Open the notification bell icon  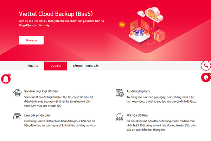pyautogui.click(x=6, y=79)
